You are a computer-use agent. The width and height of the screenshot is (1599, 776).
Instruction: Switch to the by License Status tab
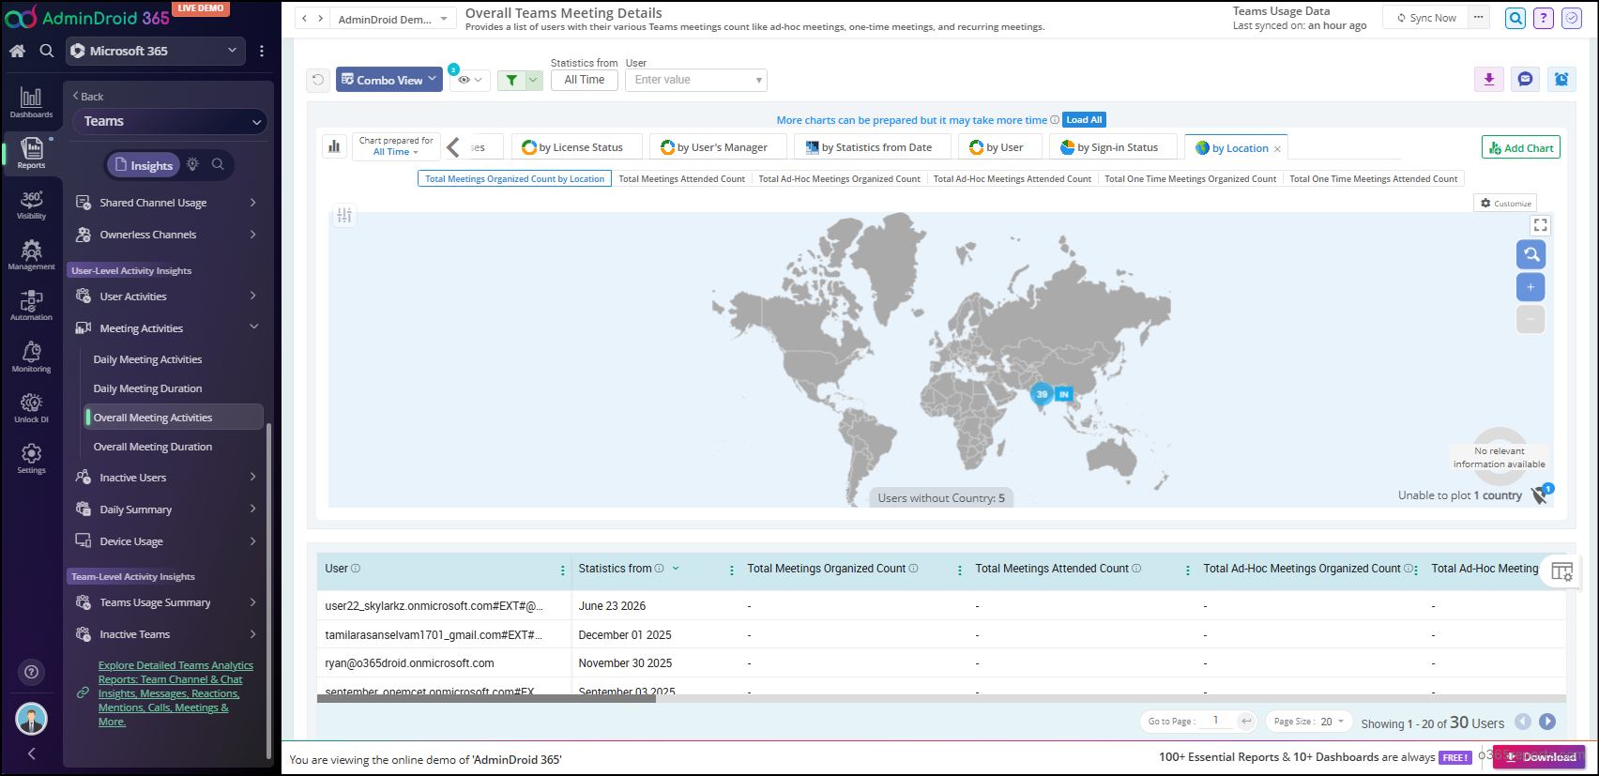[x=579, y=147]
